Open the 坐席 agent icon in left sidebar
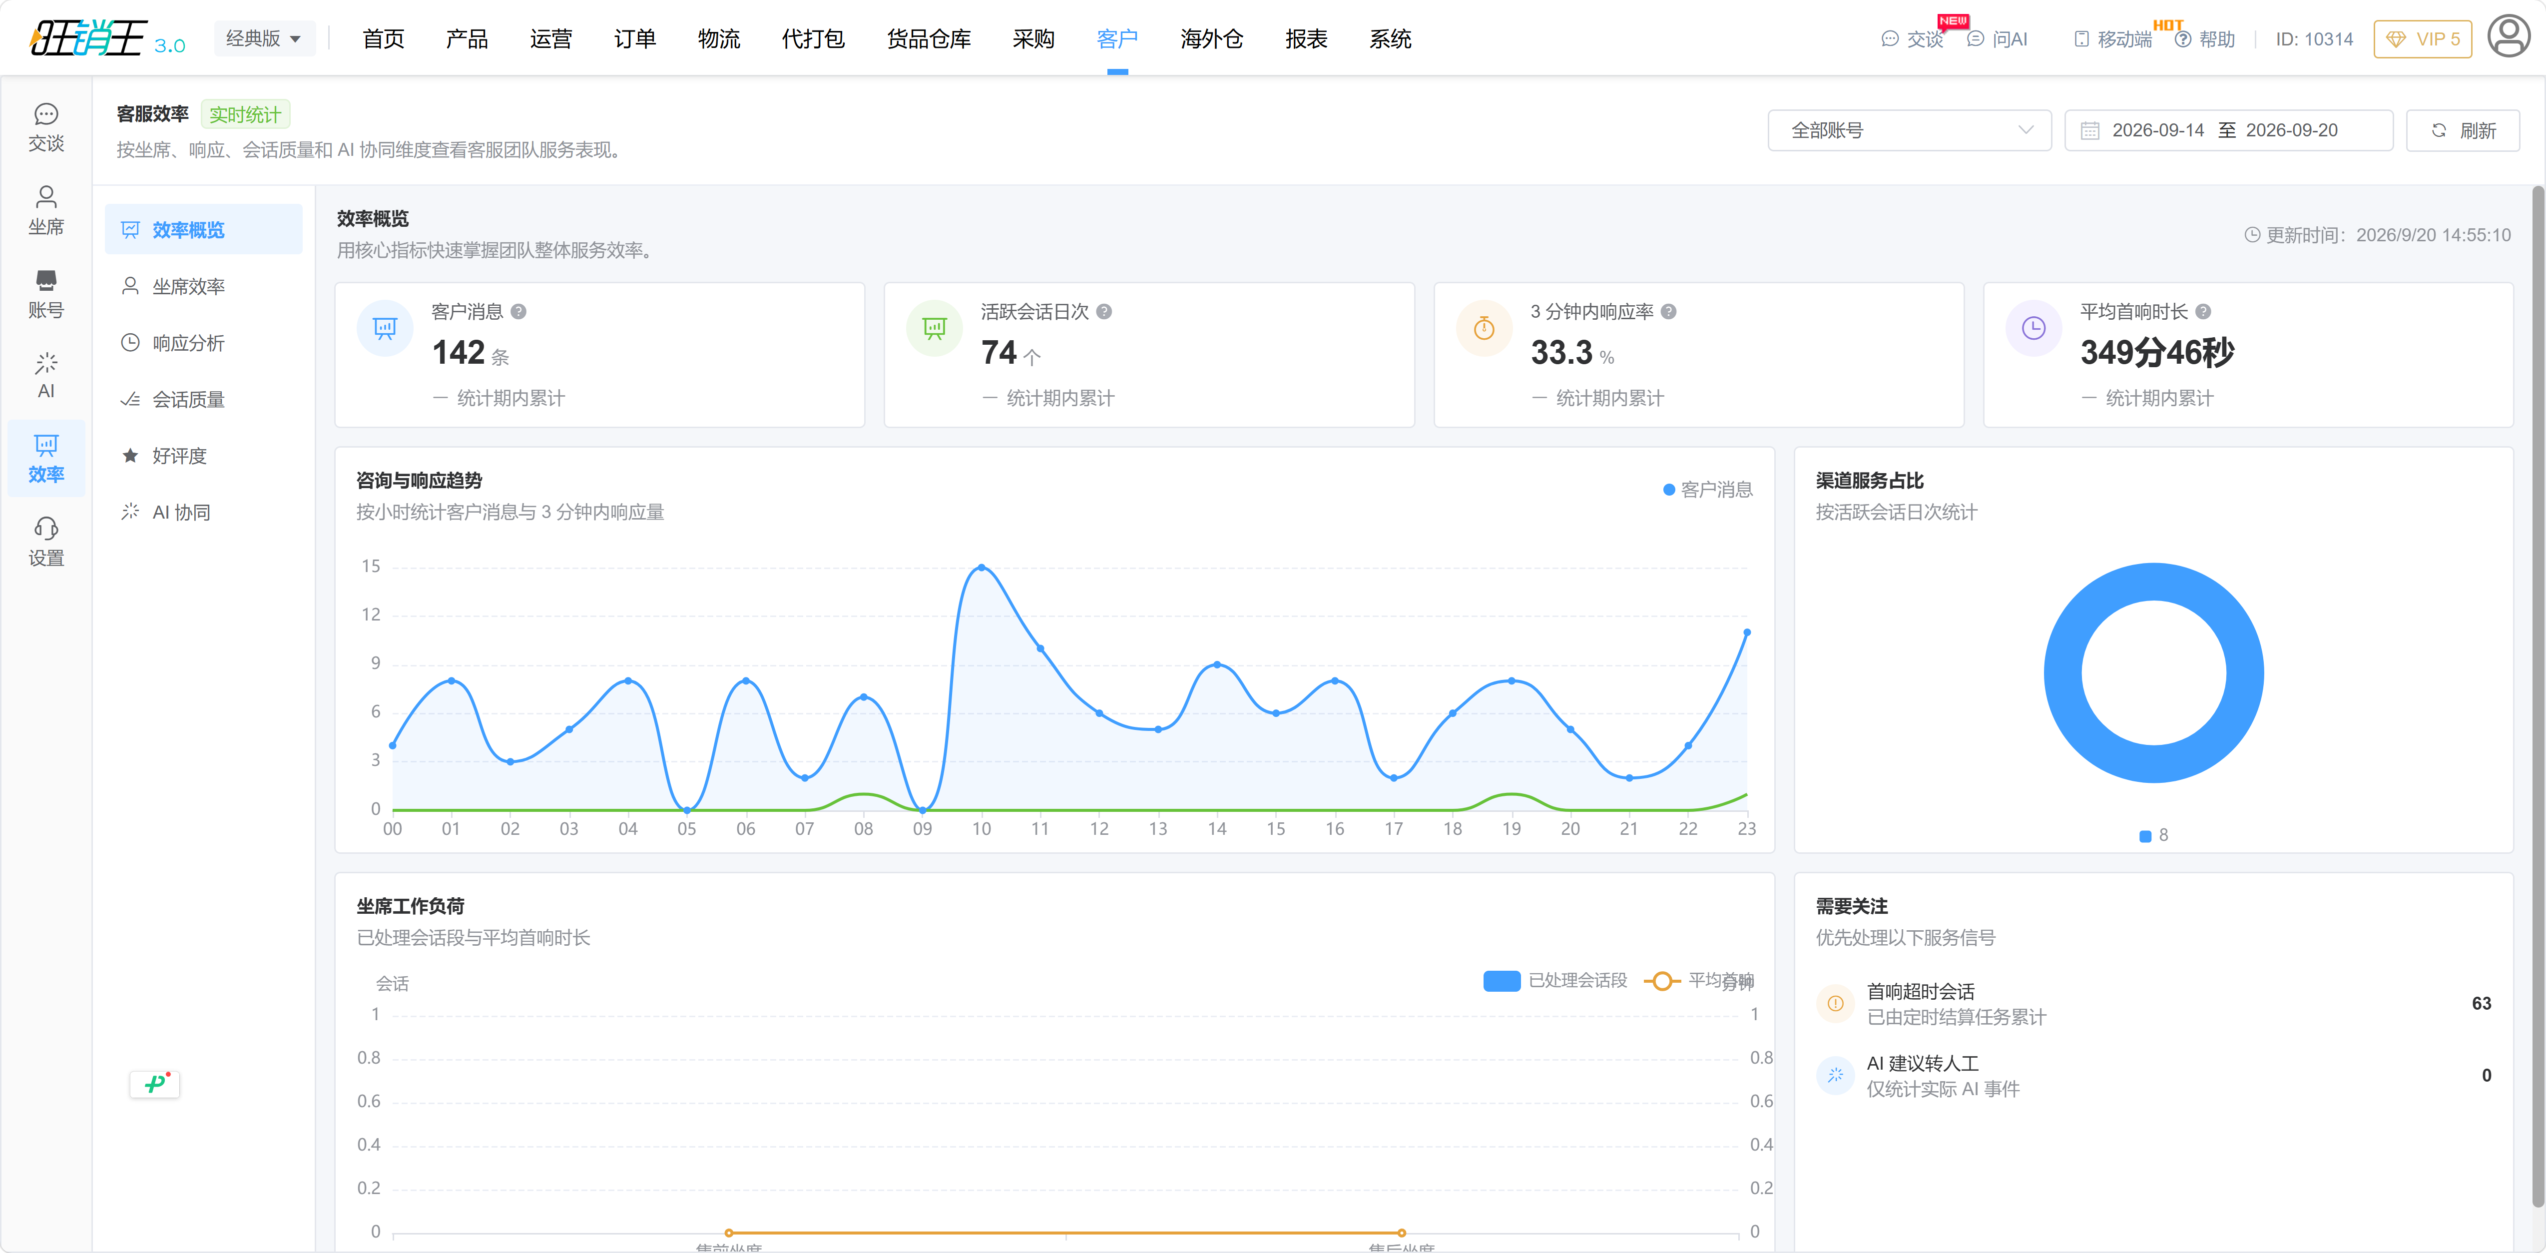This screenshot has height=1253, width=2546. [x=45, y=209]
